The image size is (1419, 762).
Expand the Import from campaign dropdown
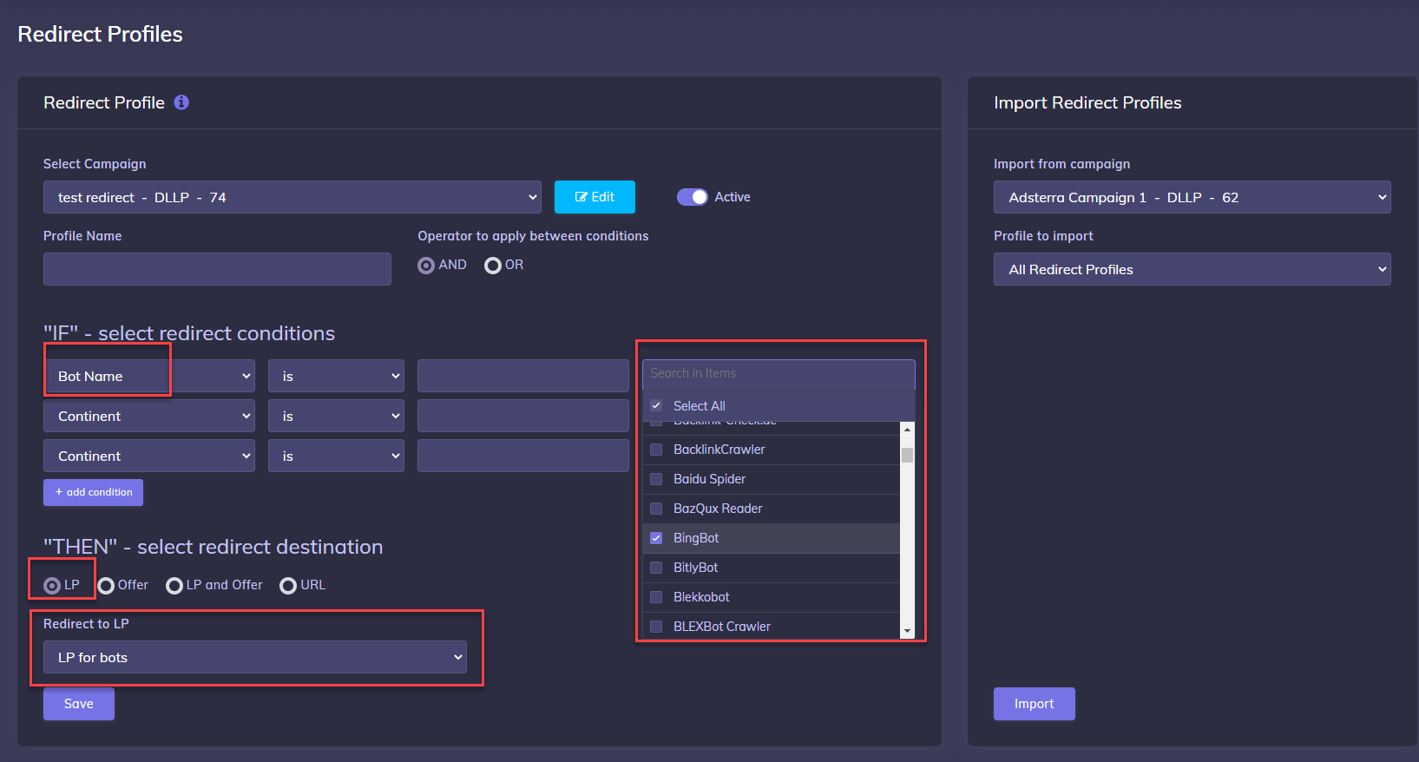pos(1192,197)
